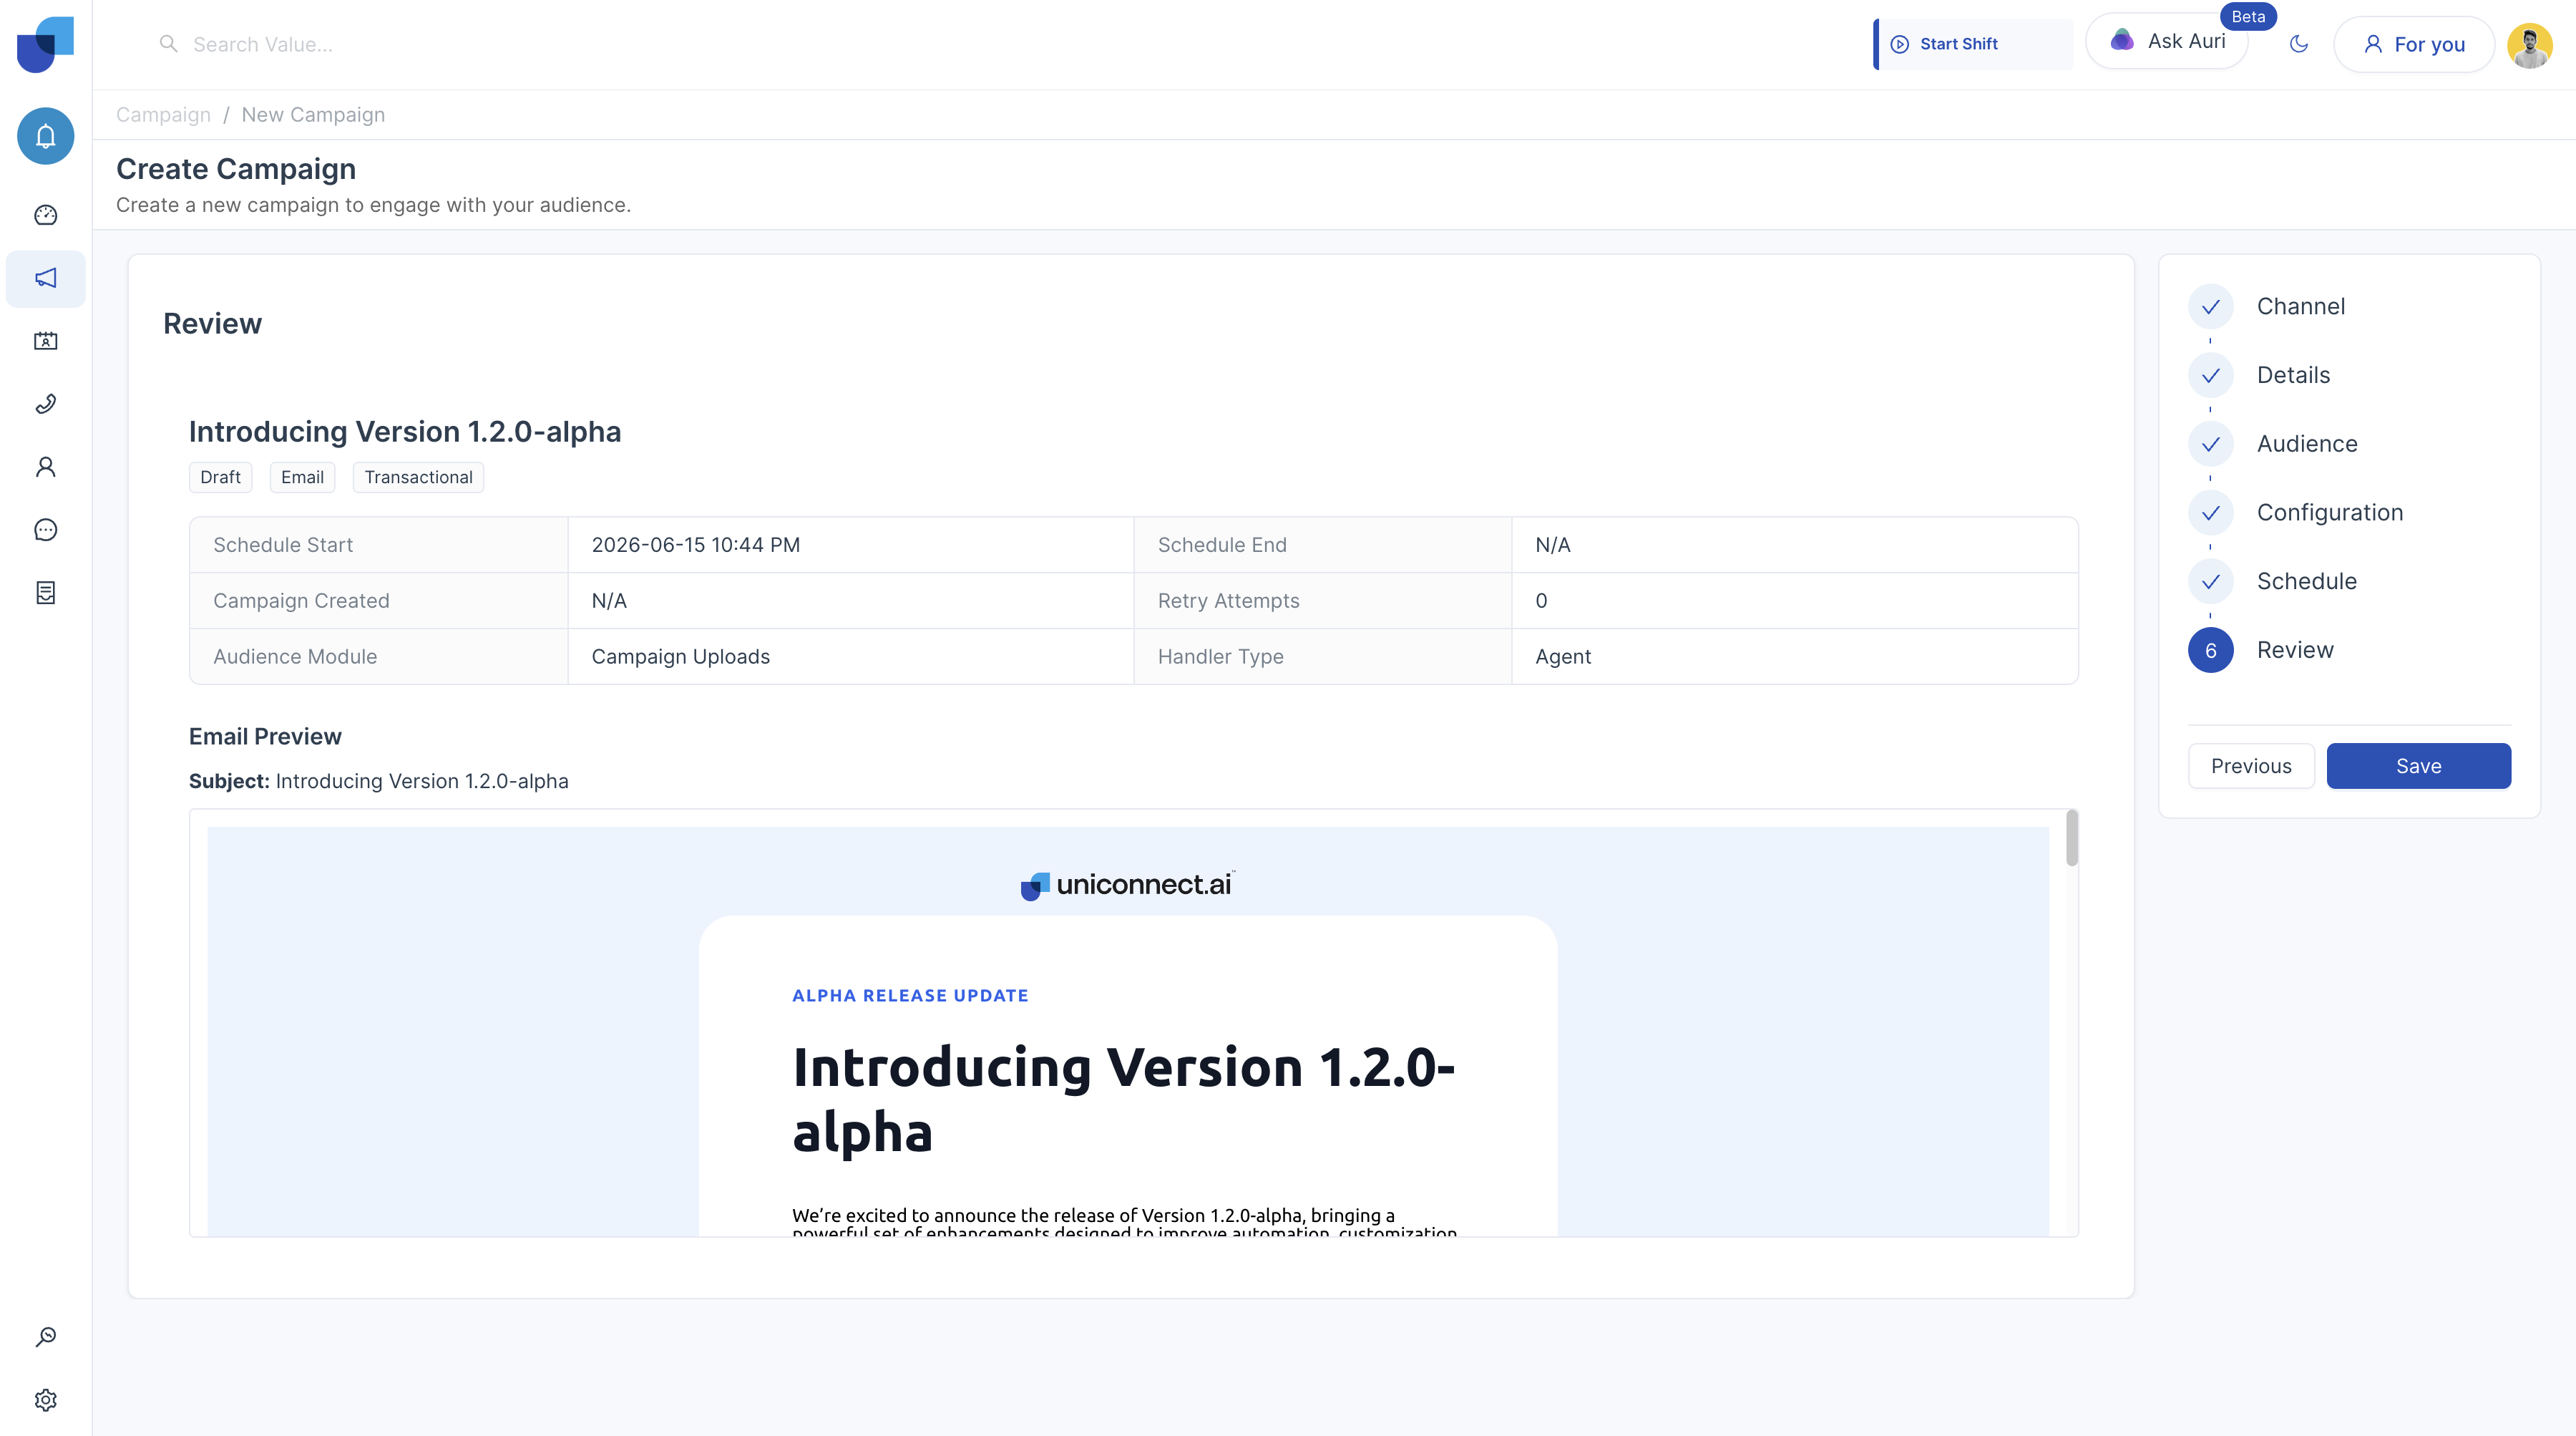Viewport: 2576px width, 1436px height.
Task: Click the email preview scrollbar
Action: click(2072, 838)
